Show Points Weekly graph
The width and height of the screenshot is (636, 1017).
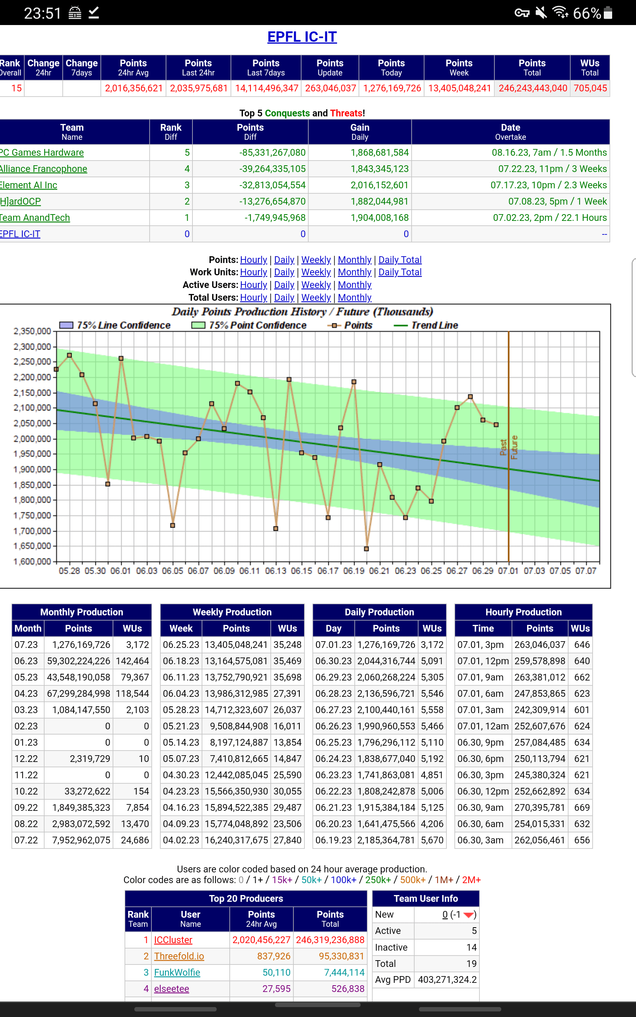316,260
